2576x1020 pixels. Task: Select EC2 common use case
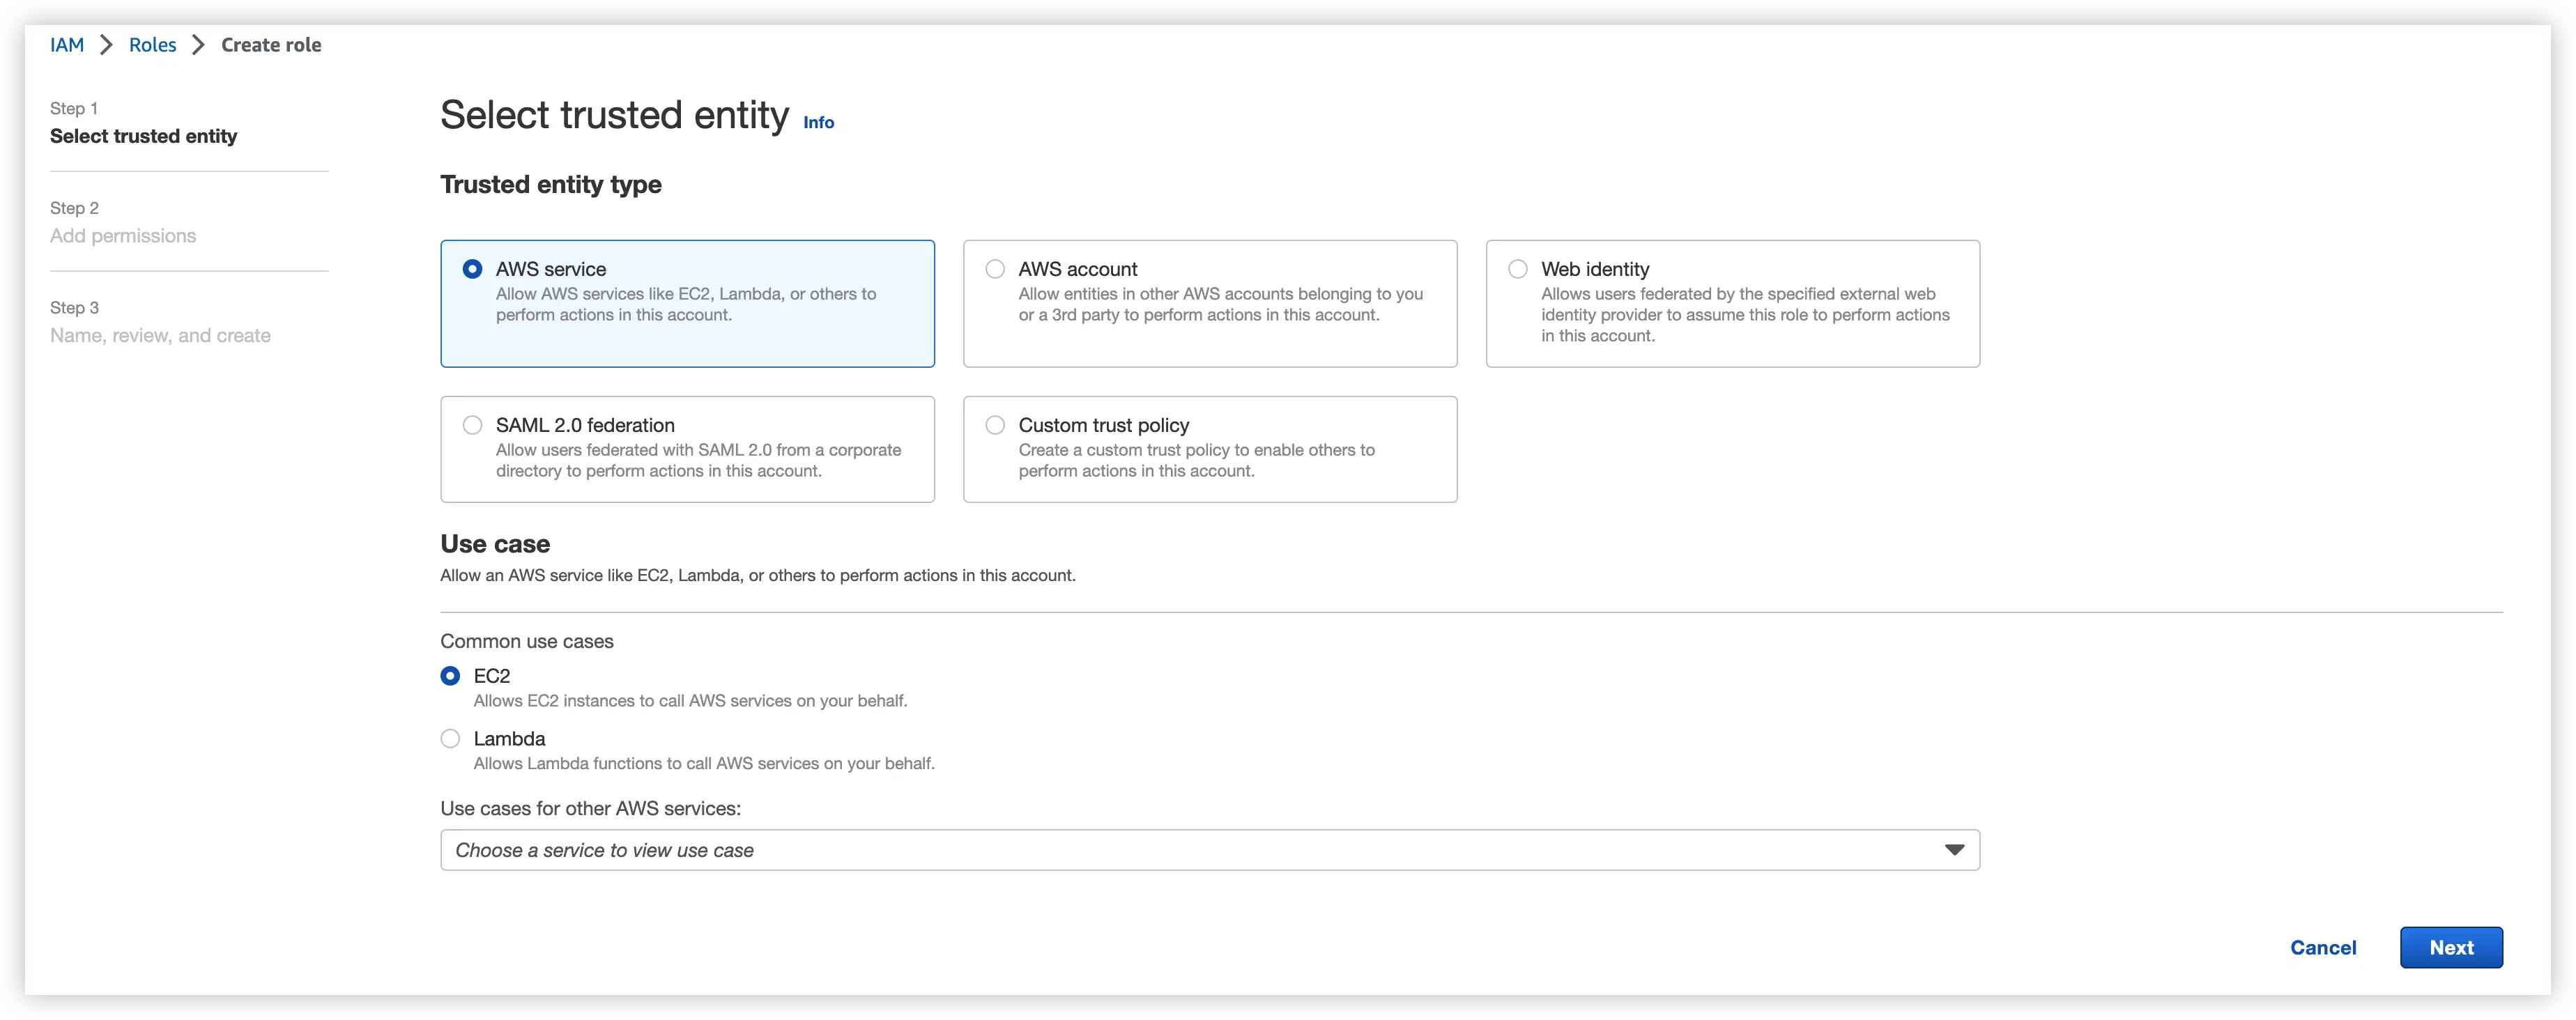[450, 676]
